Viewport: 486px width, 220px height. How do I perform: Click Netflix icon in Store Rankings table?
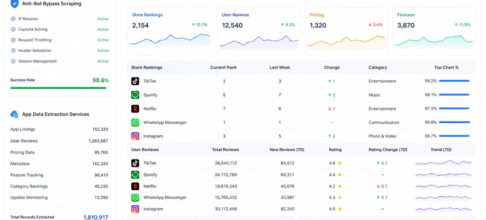point(135,109)
